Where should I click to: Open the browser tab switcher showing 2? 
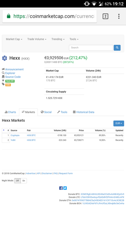pos(105,16)
